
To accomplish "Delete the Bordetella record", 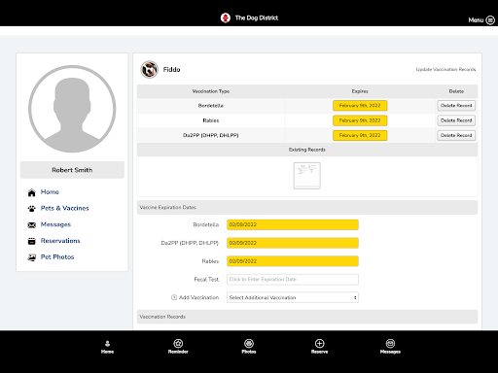I will click(456, 106).
